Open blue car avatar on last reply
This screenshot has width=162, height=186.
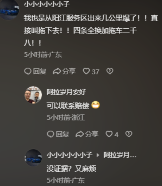tap(33, 158)
